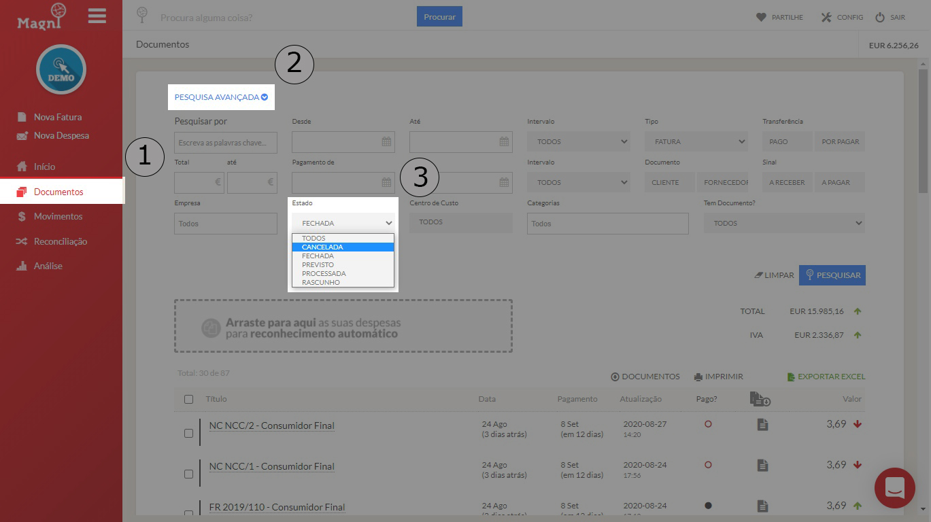Select Nova Despesa in the sidebar
Image resolution: width=931 pixels, height=522 pixels.
click(x=60, y=135)
